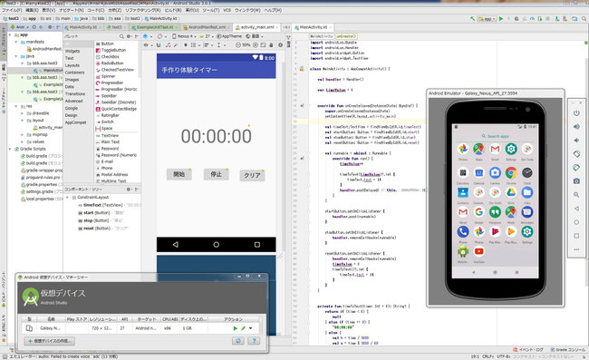Click the AppTheme theme selector button
This screenshot has width=589, height=360.
[x=229, y=36]
